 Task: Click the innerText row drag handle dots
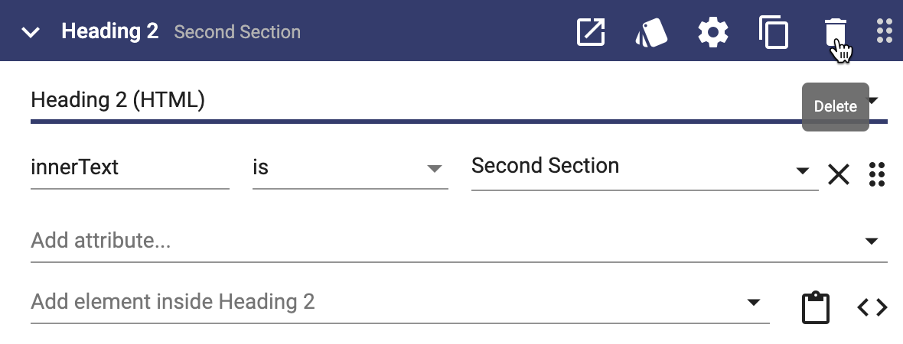click(x=876, y=174)
